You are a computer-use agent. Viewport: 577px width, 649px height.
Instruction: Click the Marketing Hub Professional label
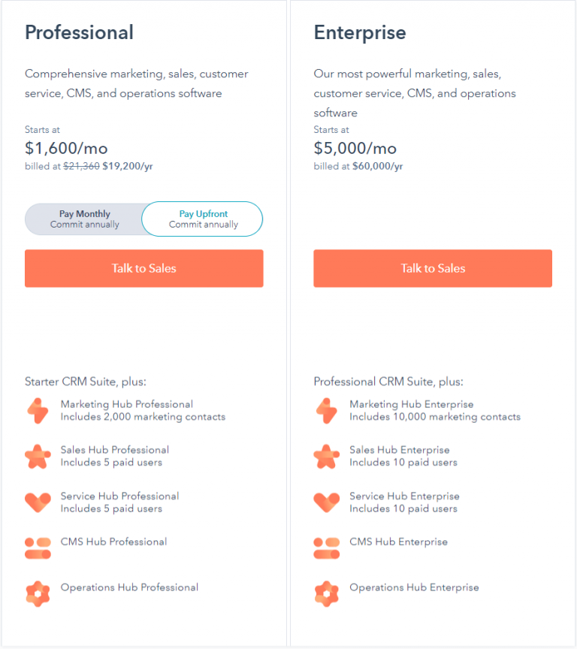tap(127, 404)
